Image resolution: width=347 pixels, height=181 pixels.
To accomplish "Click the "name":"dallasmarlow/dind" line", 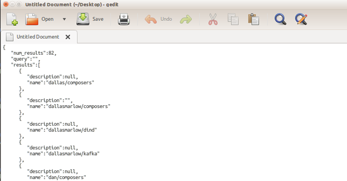I will tap(62, 130).
